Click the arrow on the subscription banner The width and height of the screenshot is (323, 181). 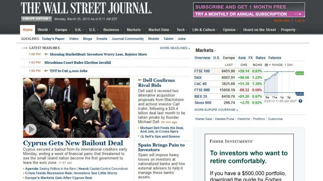click(x=298, y=14)
